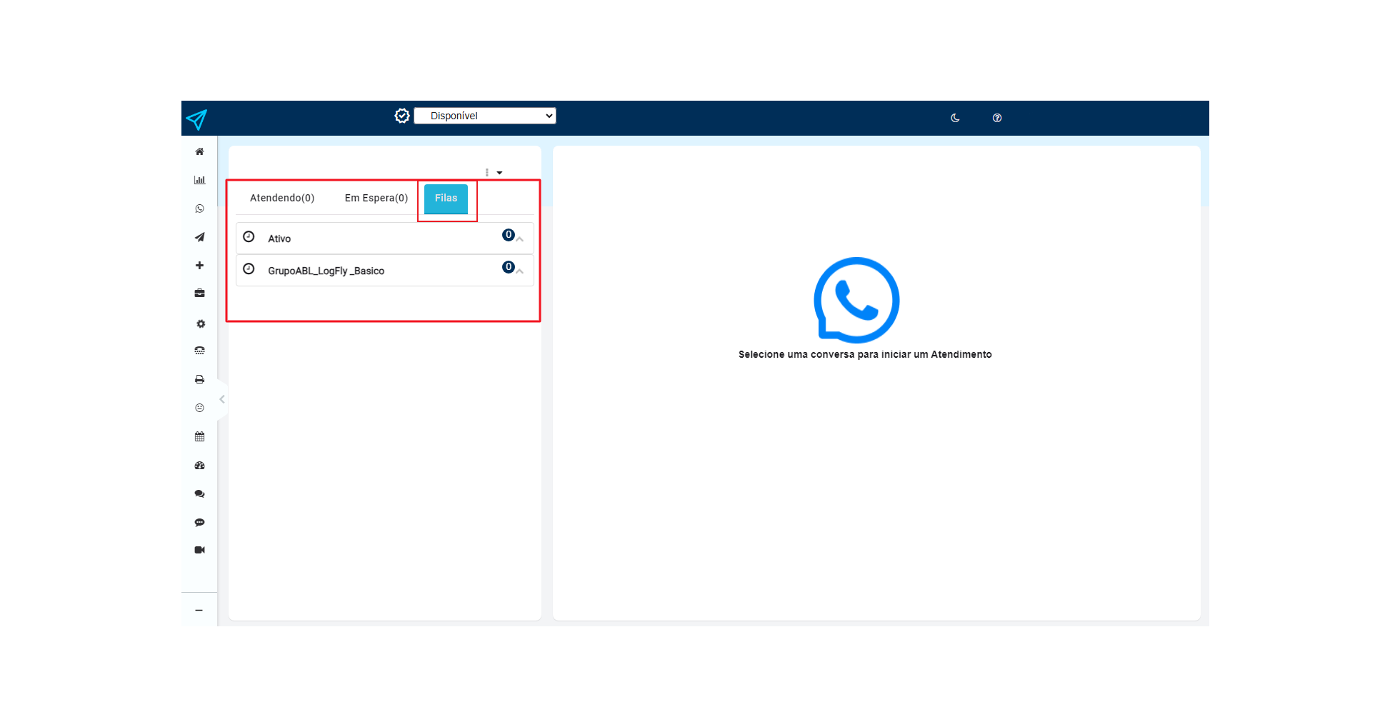The height and width of the screenshot is (727, 1390).
Task: Collapse the GrupoABL_LogFly_Basico queue chevron
Action: click(x=520, y=271)
